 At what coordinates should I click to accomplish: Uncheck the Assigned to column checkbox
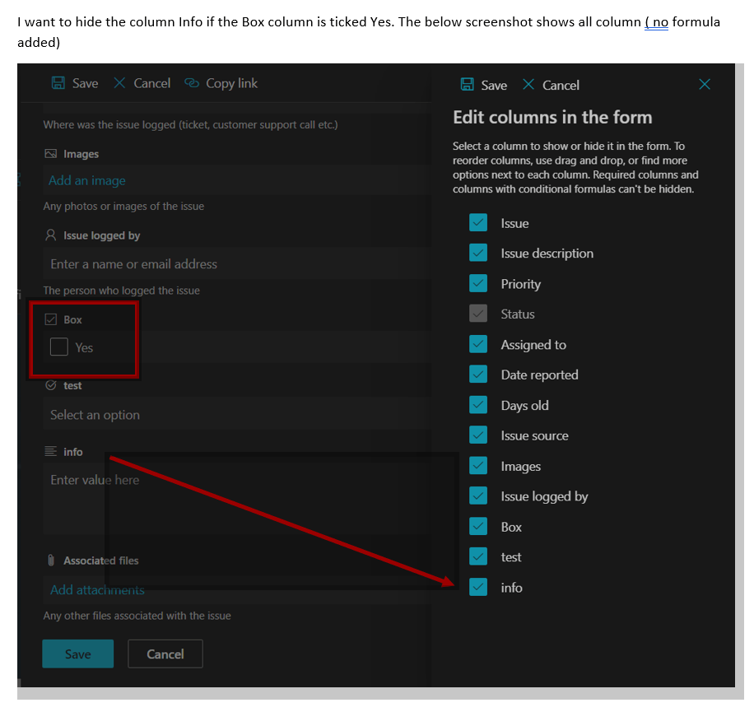(x=478, y=344)
